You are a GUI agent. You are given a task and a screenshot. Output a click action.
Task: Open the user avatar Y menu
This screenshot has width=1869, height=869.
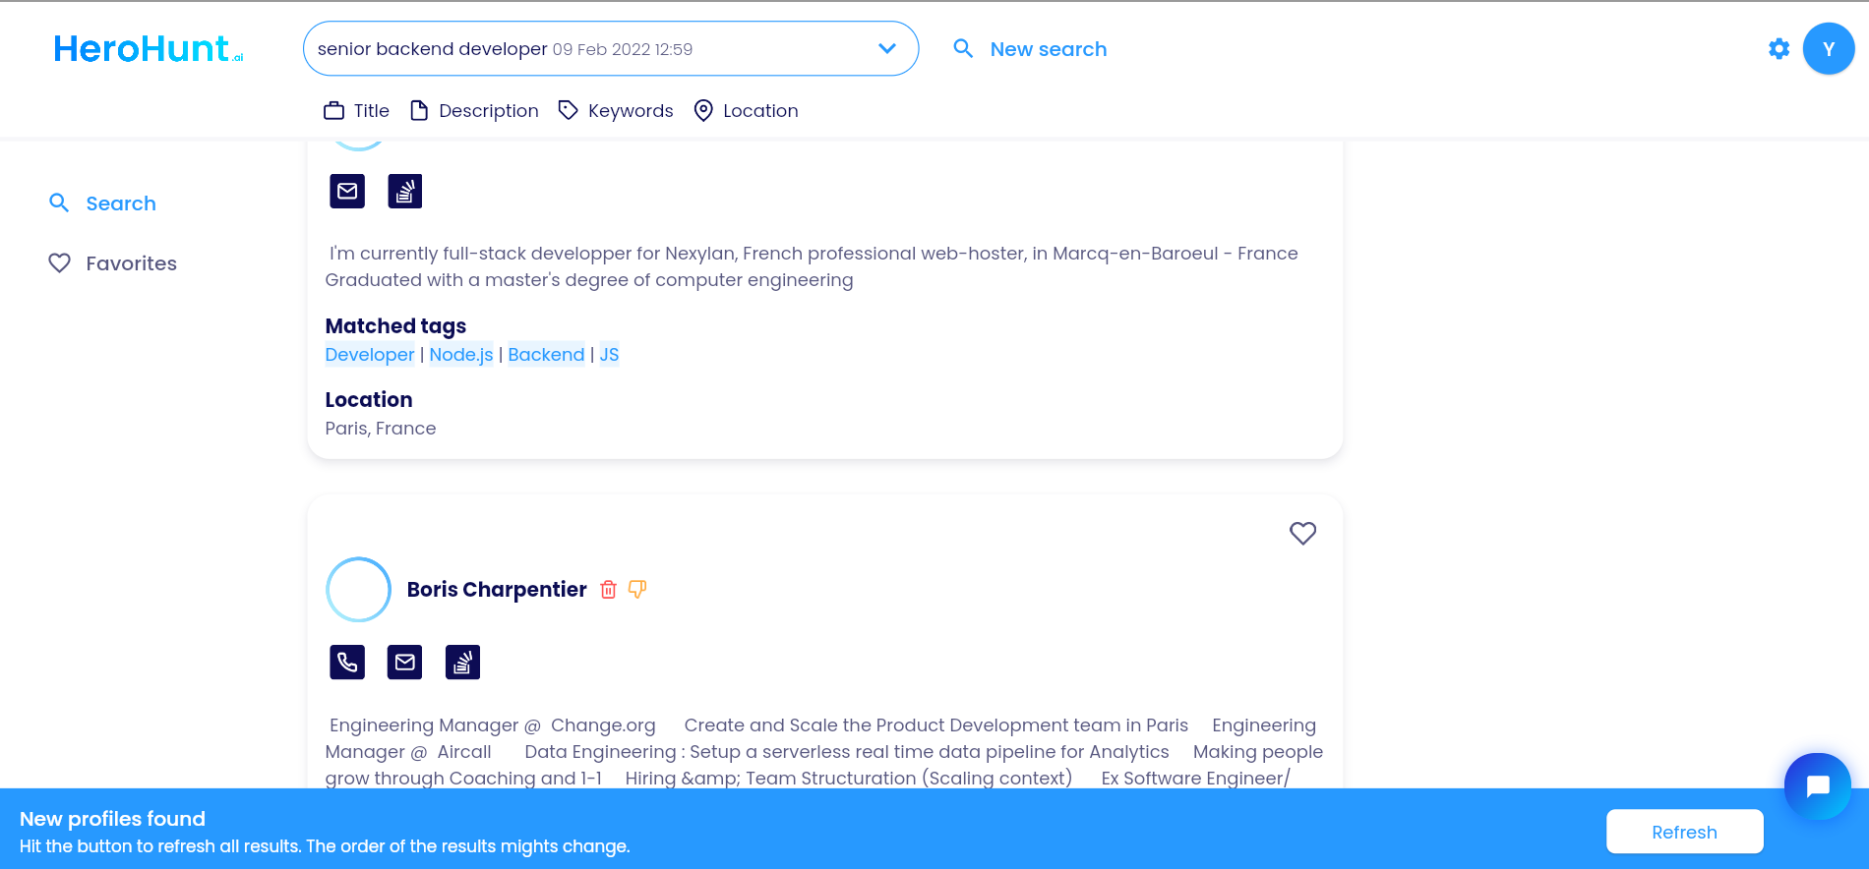pos(1828,49)
